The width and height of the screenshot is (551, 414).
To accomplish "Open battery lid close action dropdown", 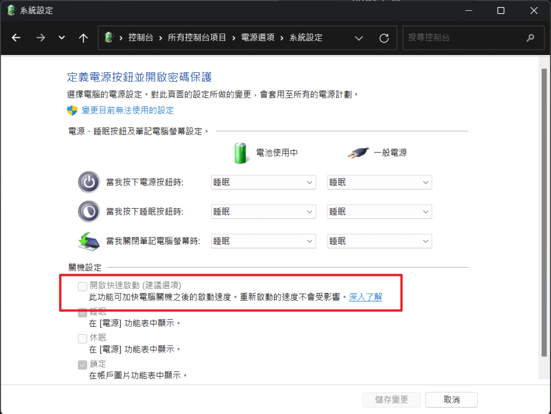I will click(263, 241).
